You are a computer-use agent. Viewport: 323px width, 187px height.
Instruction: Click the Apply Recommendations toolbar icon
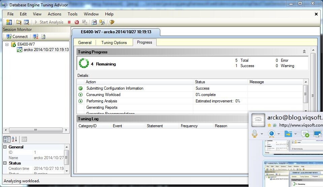coord(102,22)
